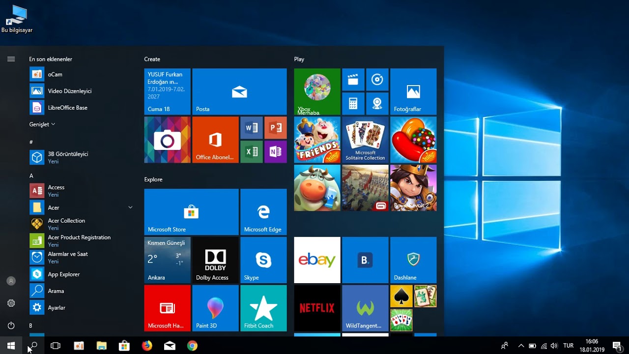This screenshot has width=629, height=354.
Task: Open Firefox from the taskbar
Action: point(147,346)
